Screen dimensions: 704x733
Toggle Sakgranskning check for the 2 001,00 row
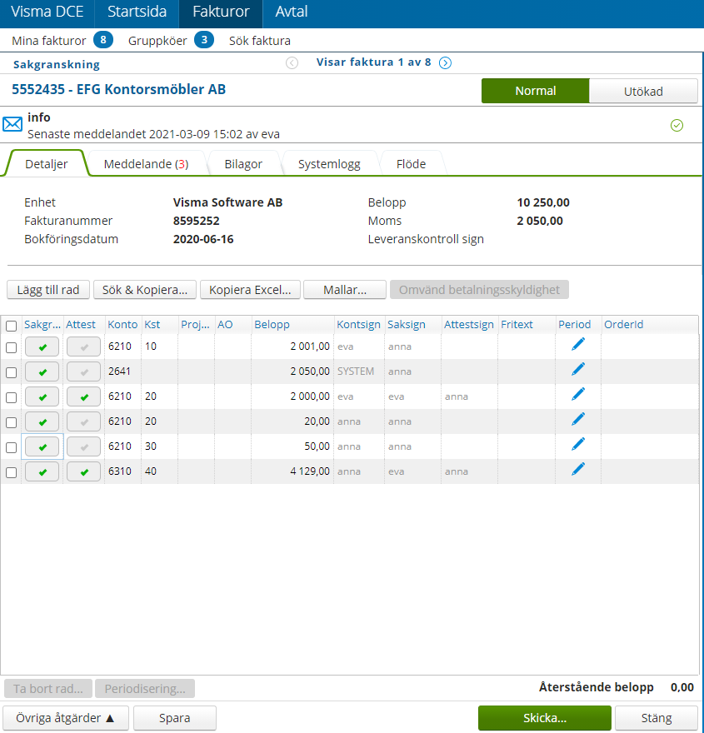[42, 347]
